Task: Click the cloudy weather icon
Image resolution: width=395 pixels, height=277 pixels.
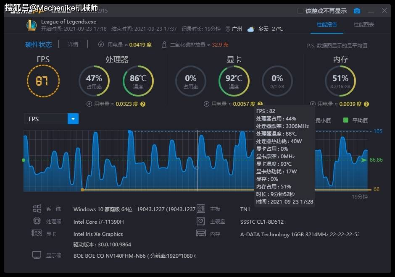Action: click(250, 29)
